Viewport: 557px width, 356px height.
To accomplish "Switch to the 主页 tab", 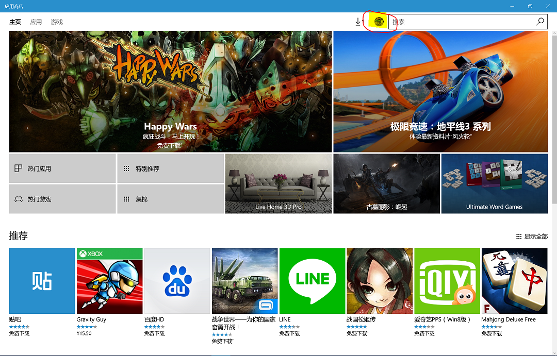I will coord(15,22).
